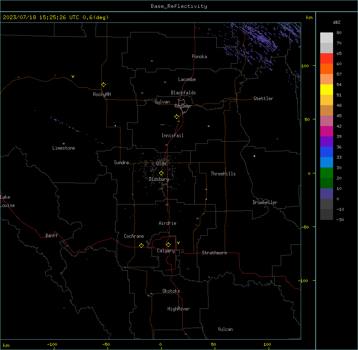Viewport: 358px width, 350px height.
Task: Click the Sundre label
Action: tap(121, 163)
